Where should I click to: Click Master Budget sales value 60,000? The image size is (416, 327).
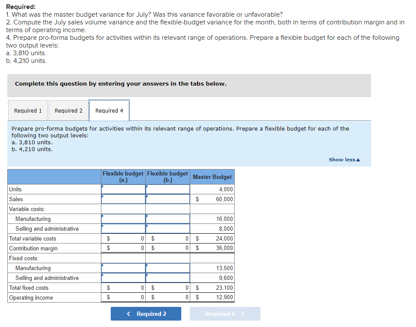[224, 199]
